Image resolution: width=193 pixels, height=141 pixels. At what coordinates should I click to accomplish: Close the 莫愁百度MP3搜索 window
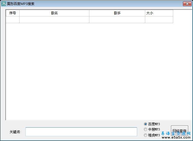click(x=187, y=4)
